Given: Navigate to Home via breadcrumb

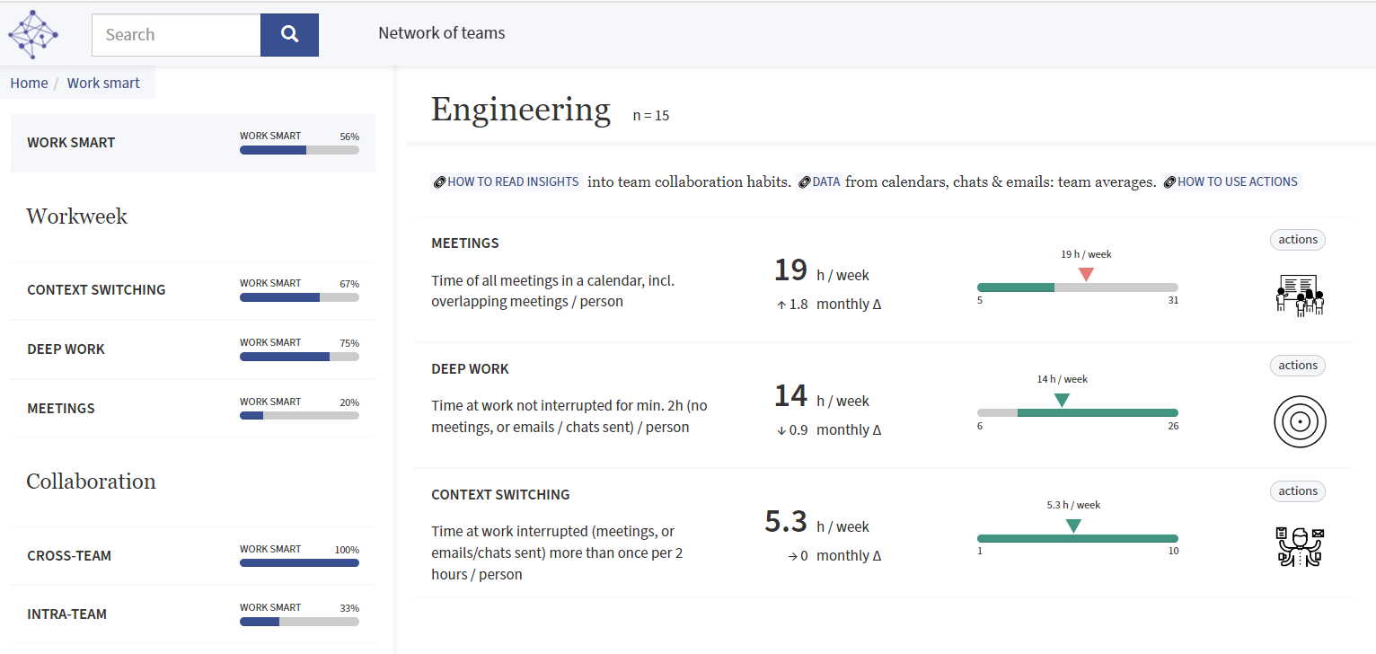Looking at the screenshot, I should point(28,83).
